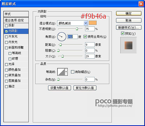Open the 混合模式 blend mode dropdown
This screenshot has height=126, width=145.
(x=86, y=23)
